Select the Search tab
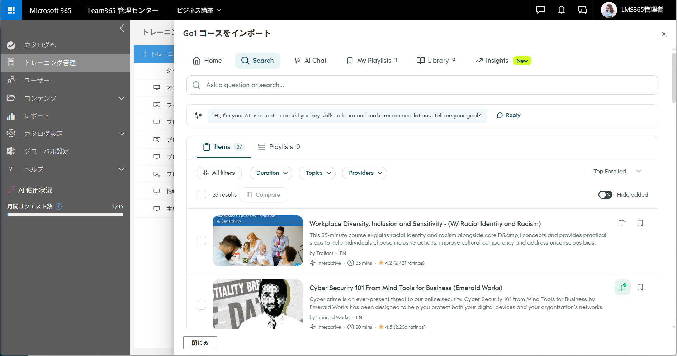Viewport: 677px width, 356px height. [x=257, y=61]
